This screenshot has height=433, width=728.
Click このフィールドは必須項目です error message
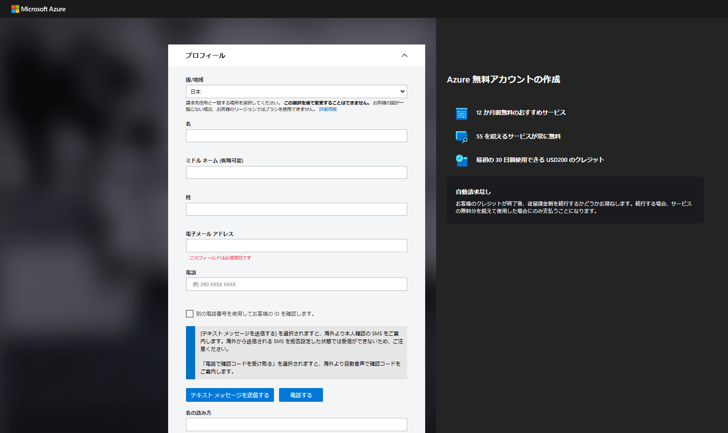(x=220, y=258)
